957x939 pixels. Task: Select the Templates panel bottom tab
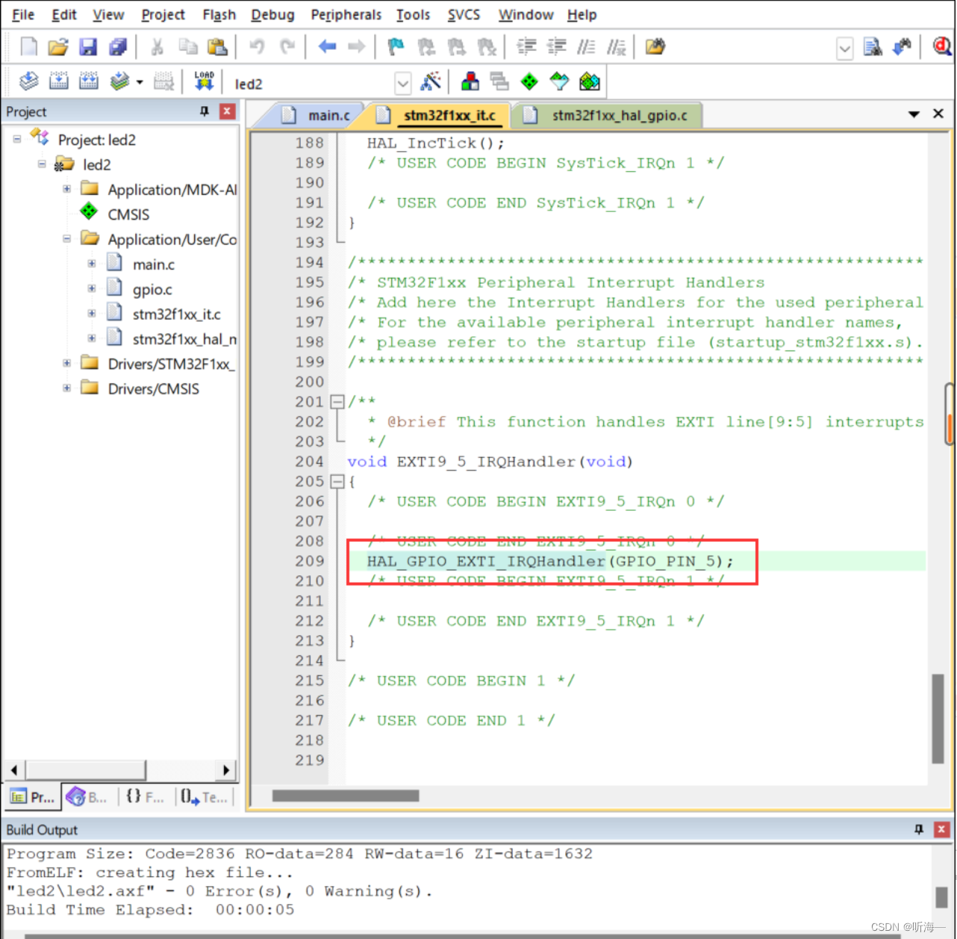pos(204,797)
